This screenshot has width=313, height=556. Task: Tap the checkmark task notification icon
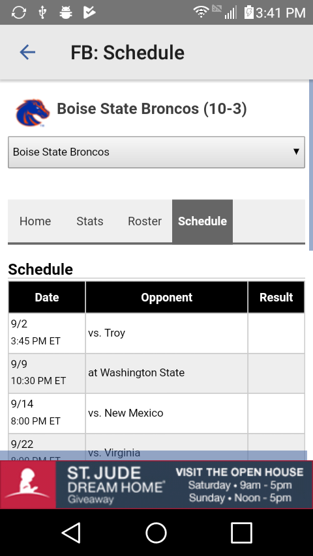coord(89,12)
